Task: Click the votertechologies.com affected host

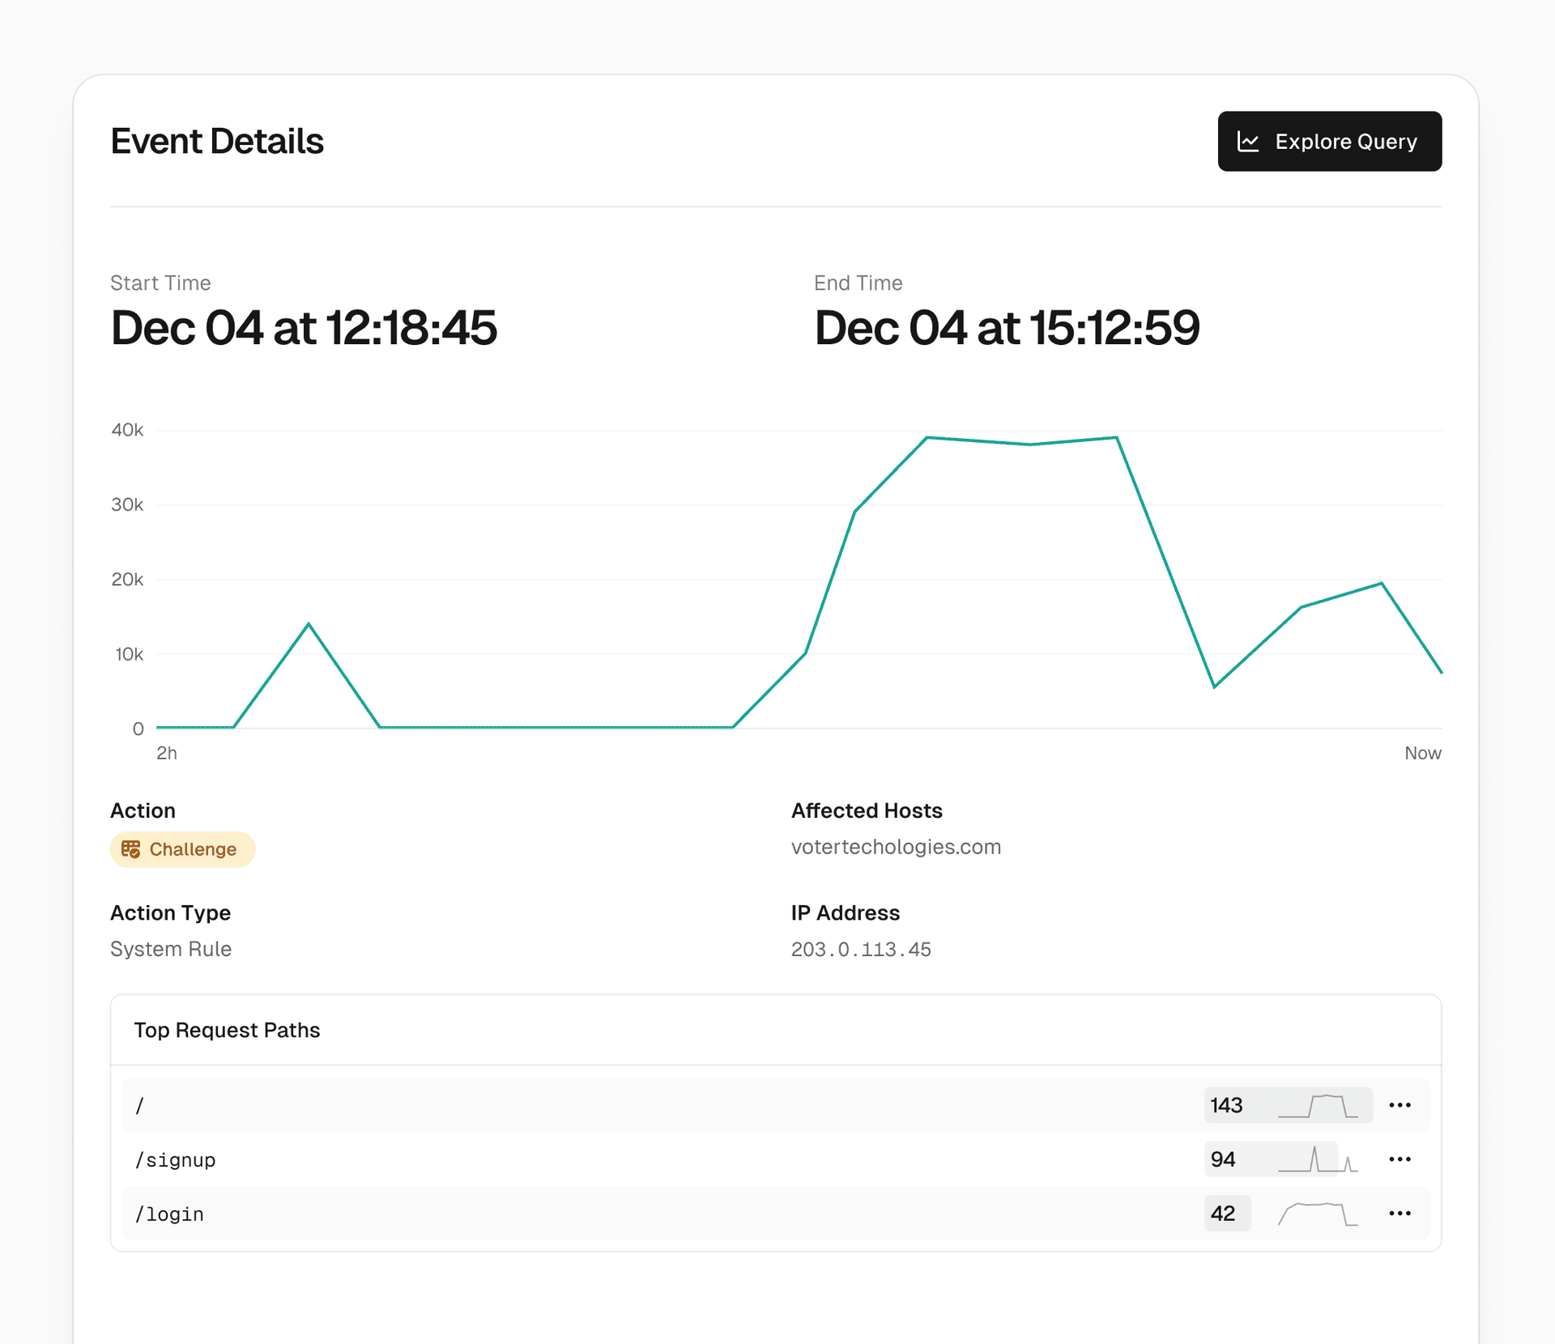Action: [x=896, y=847]
